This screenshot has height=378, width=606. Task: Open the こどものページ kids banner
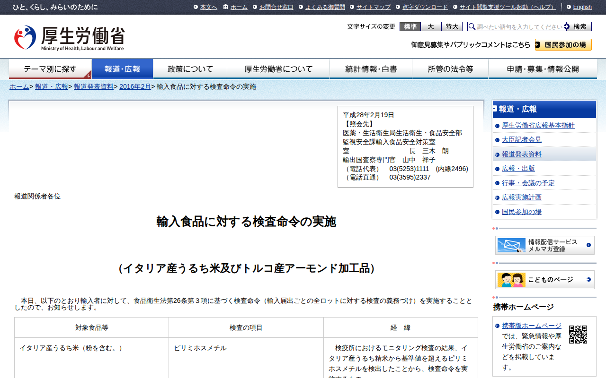[544, 280]
